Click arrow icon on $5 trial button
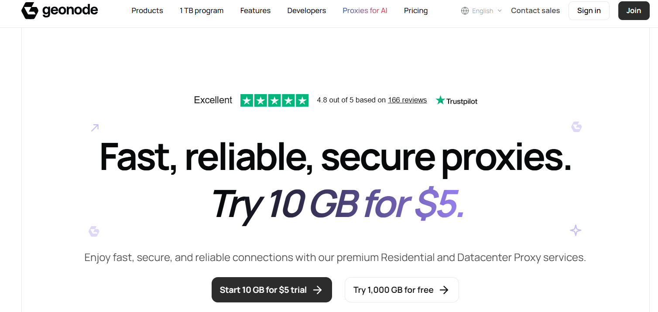The height and width of the screenshot is (312, 658). (318, 290)
